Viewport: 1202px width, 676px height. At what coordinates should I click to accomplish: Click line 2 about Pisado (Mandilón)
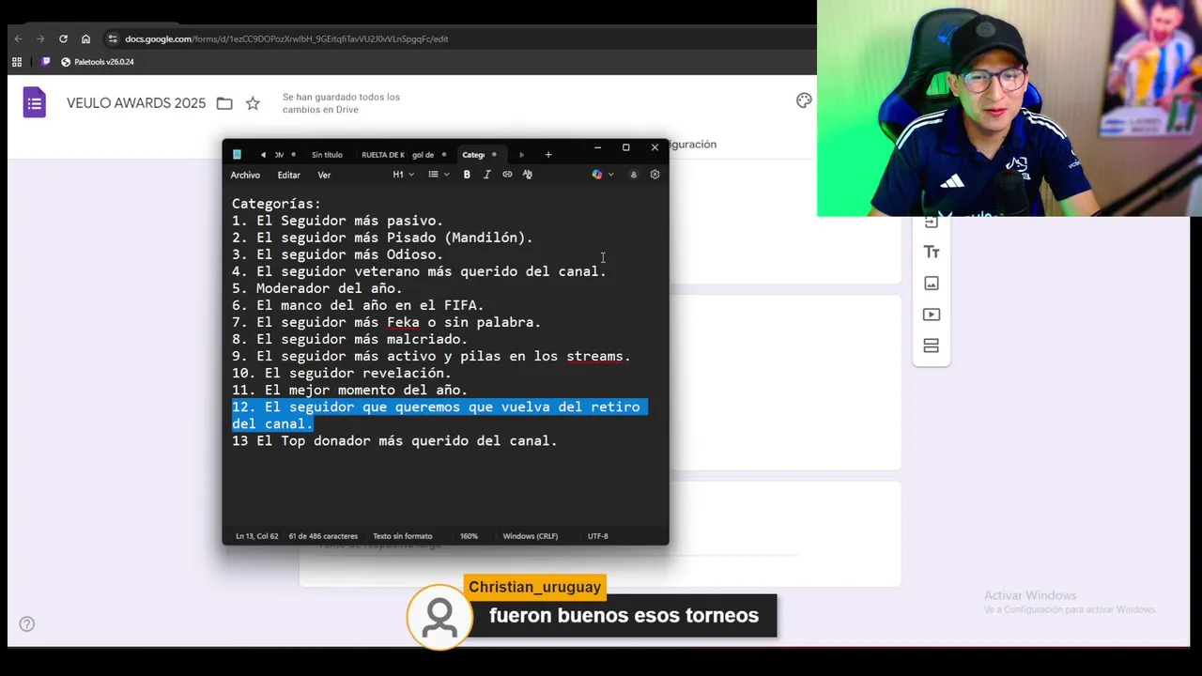coord(382,238)
